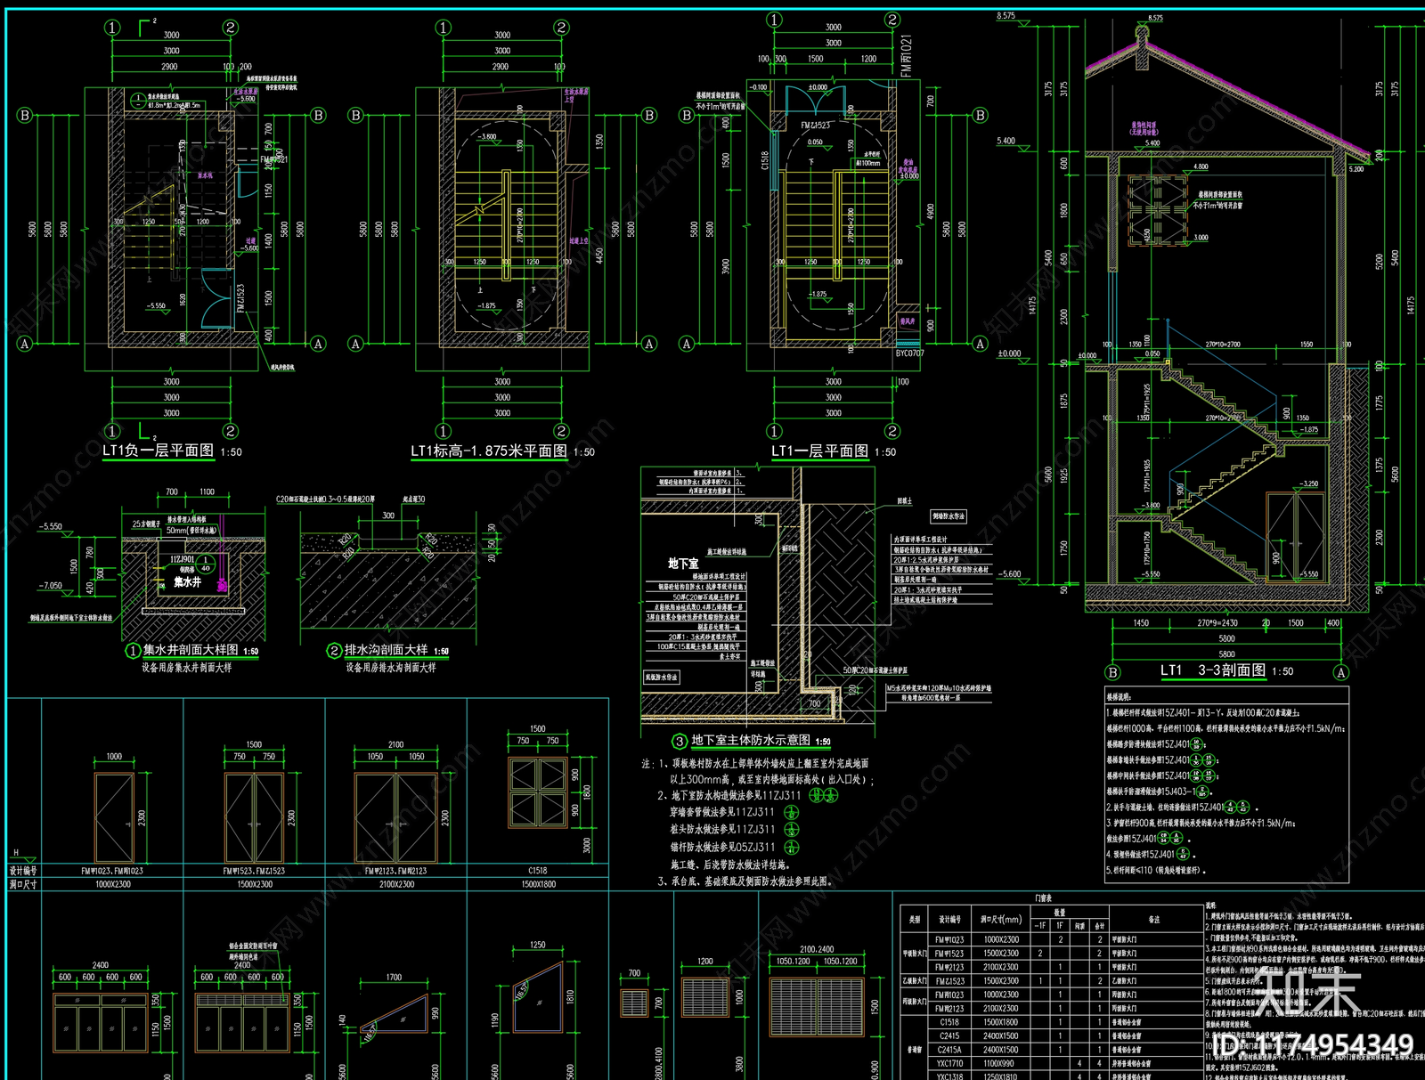Select the note '锚杆防水做法参见05ZJ311'
1425x1080 pixels.
(x=722, y=847)
